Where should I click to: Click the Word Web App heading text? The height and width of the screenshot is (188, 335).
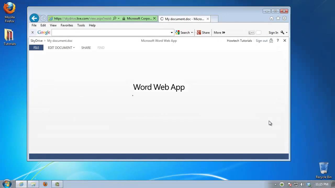click(x=159, y=87)
